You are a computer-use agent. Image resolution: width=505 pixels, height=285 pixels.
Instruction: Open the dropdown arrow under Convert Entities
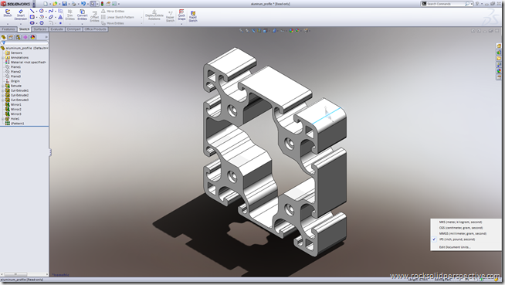[x=82, y=24]
